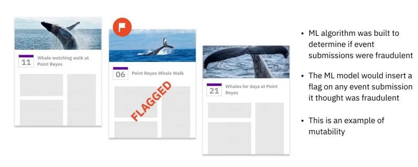Click bottom-left placeholder in flagged card
The image size is (418, 167).
(136, 130)
